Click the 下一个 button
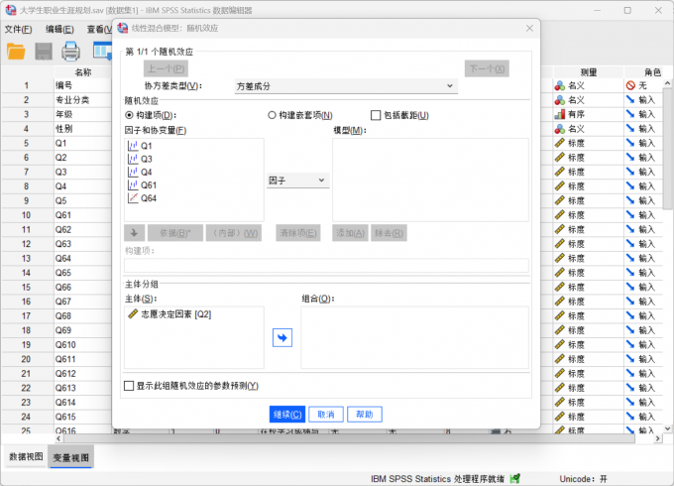 pyautogui.click(x=487, y=68)
